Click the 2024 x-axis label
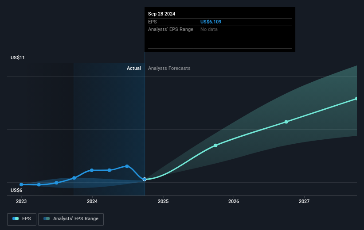 [x=92, y=201]
